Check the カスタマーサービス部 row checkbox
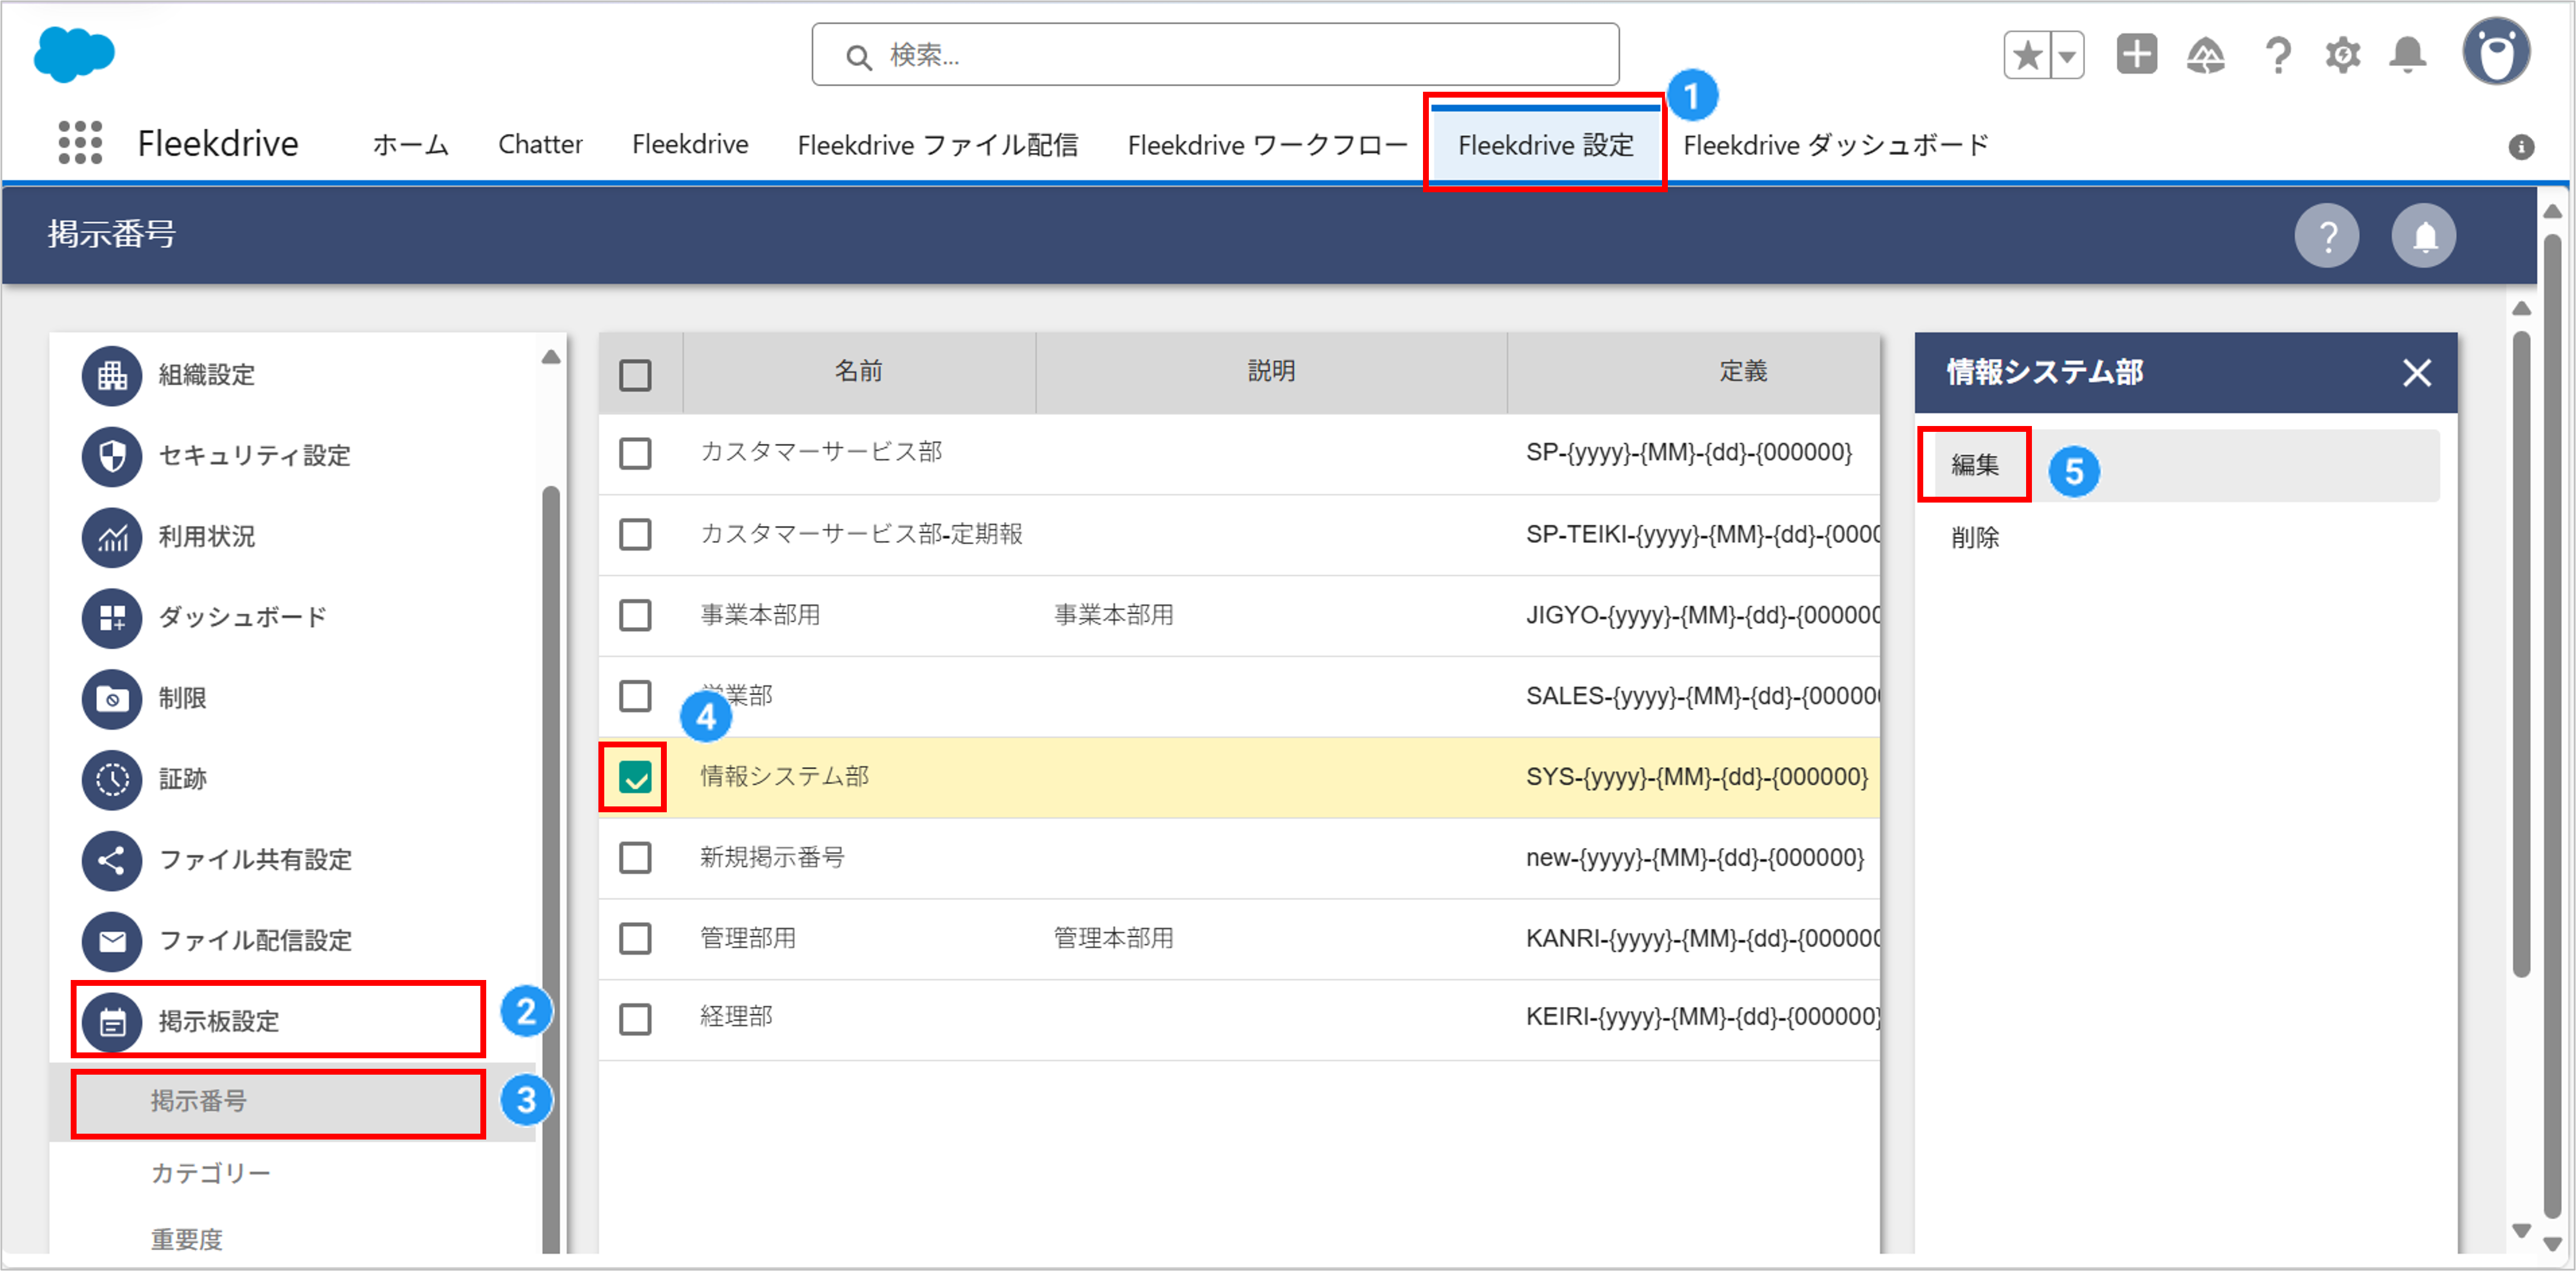 pyautogui.click(x=635, y=453)
